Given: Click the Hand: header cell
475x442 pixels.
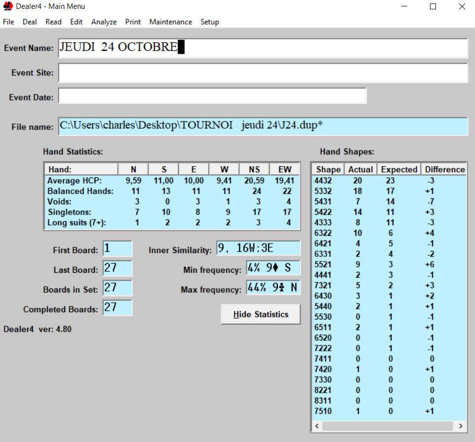Looking at the screenshot, I should coord(81,169).
